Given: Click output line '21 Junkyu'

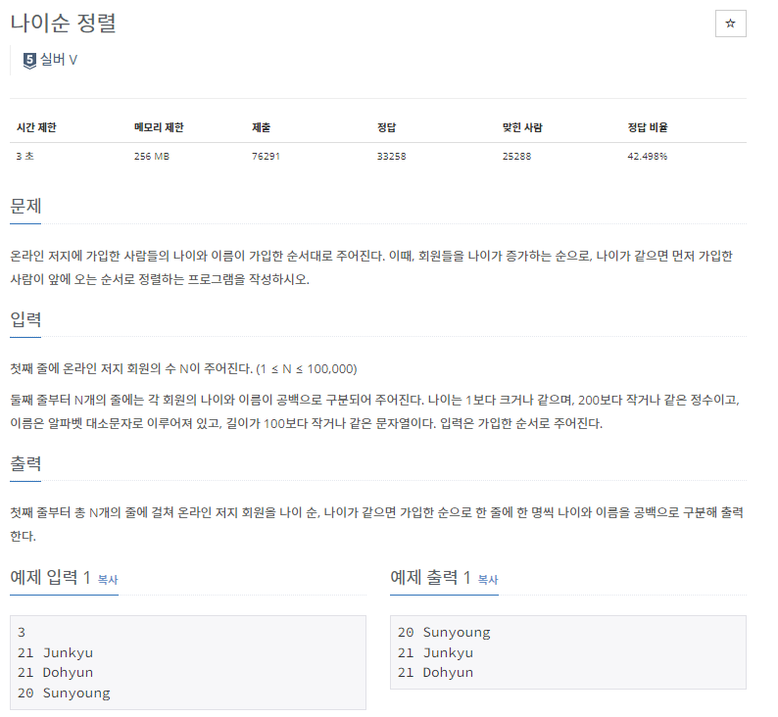Looking at the screenshot, I should (435, 652).
